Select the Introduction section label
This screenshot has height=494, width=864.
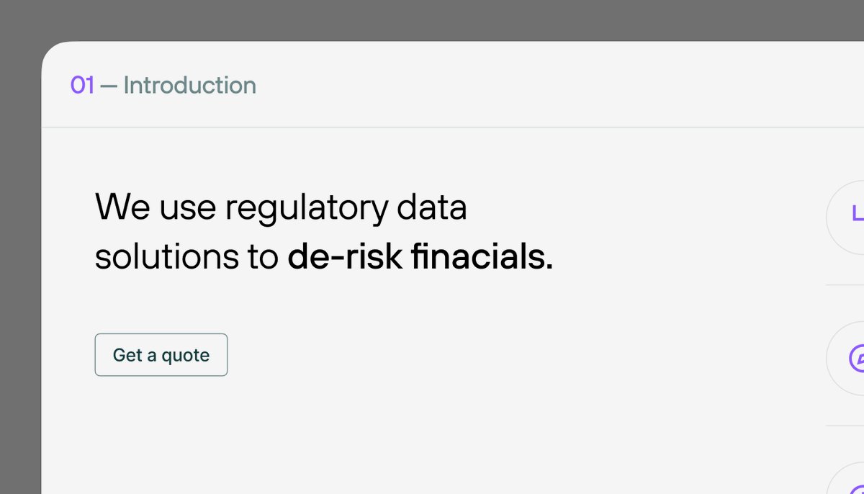click(x=190, y=85)
